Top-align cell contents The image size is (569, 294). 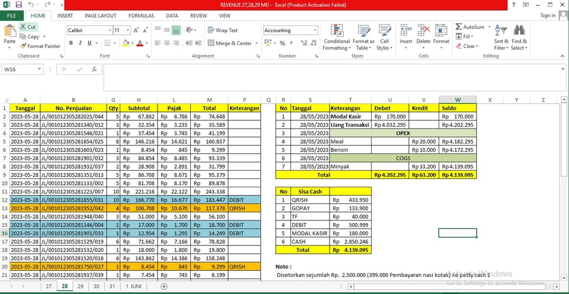[x=158, y=30]
